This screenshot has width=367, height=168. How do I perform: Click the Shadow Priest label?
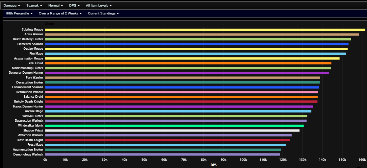click(x=33, y=131)
